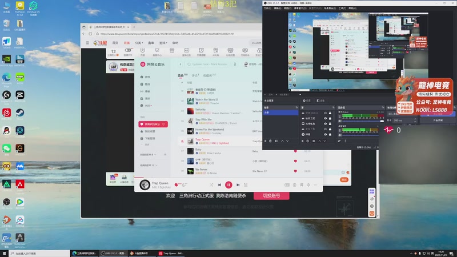457x257 pixels.
Task: Unlike the 'We Never' heart icon
Action: (295, 171)
